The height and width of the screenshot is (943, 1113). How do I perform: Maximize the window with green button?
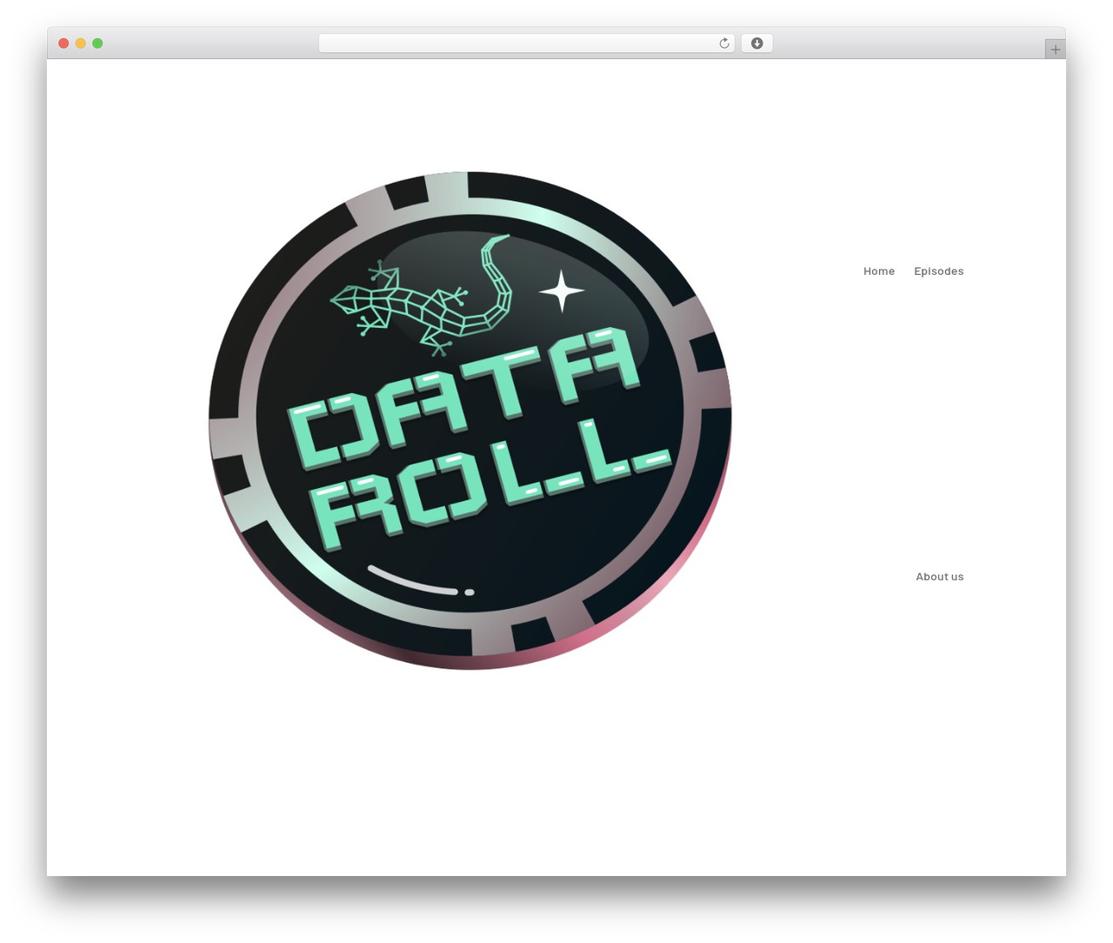pyautogui.click(x=97, y=43)
